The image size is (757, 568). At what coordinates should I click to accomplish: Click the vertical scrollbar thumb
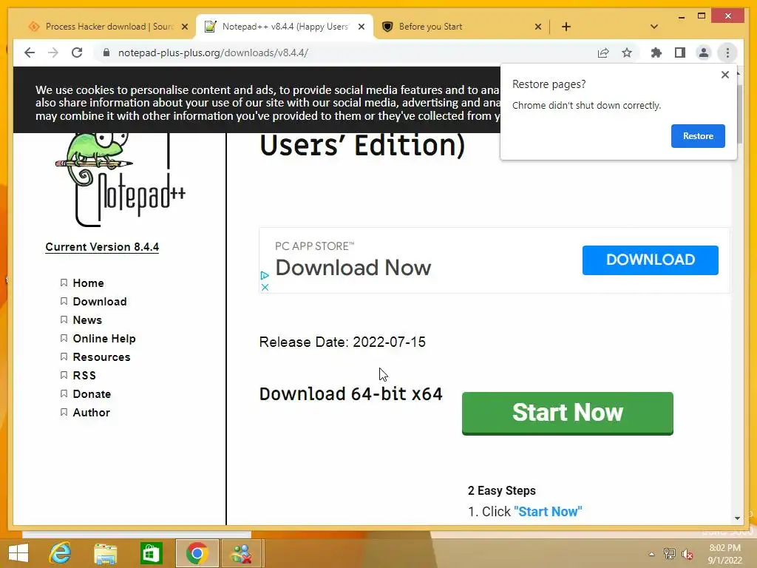coord(738,114)
